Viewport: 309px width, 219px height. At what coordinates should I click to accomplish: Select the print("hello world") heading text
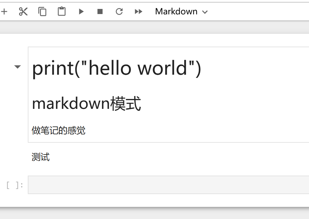117,68
